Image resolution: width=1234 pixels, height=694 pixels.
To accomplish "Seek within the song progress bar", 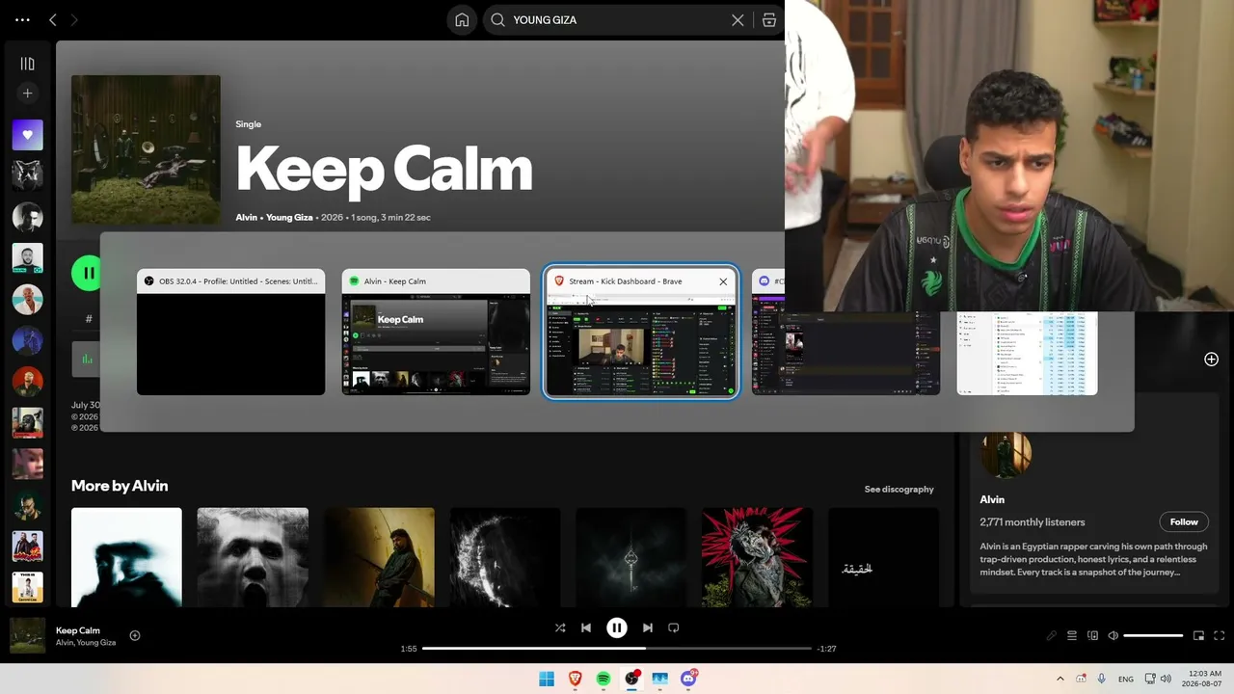I will tap(617, 649).
